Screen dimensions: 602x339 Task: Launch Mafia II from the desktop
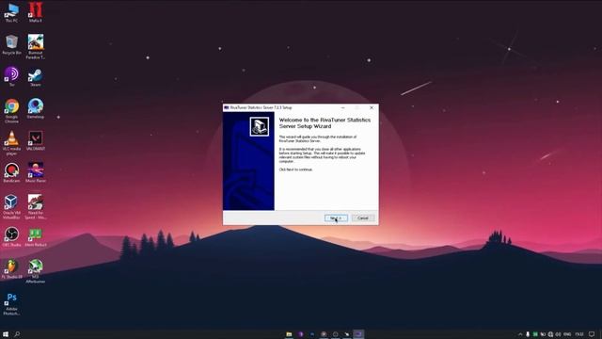coord(36,13)
